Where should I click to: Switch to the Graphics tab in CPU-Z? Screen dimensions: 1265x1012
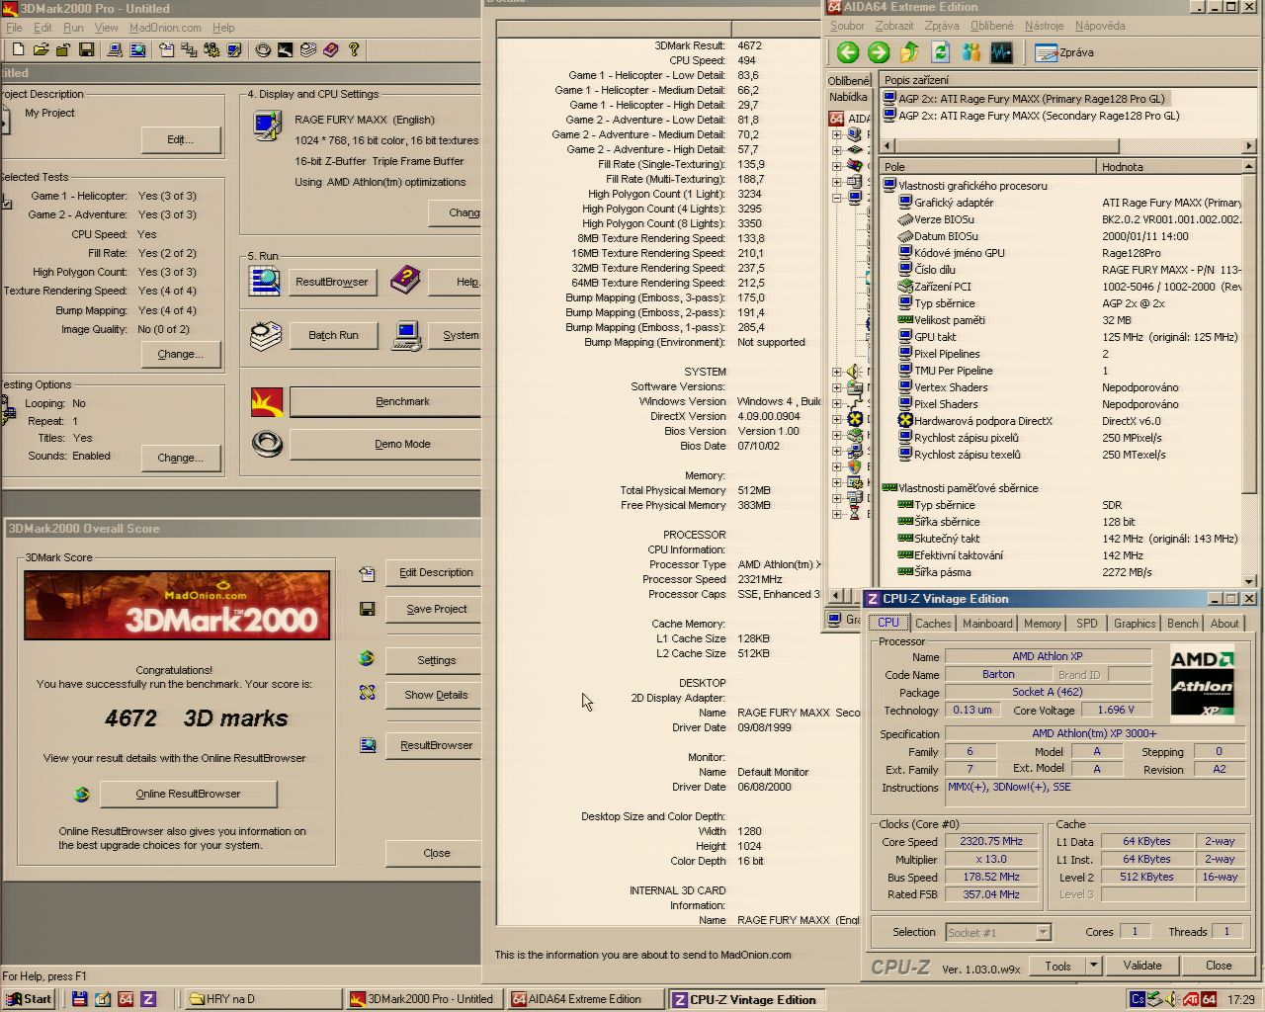pos(1134,624)
